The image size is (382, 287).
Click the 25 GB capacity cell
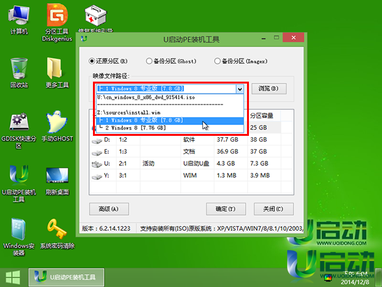click(264, 128)
